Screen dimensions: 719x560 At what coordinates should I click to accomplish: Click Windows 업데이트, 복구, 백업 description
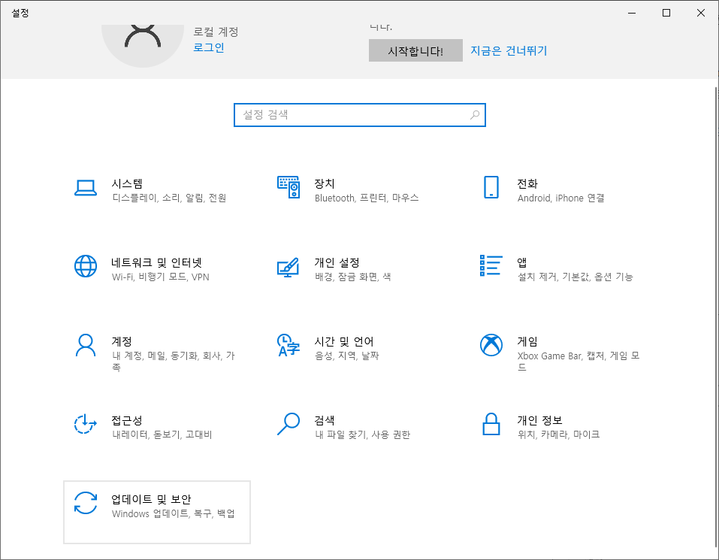pyautogui.click(x=174, y=513)
